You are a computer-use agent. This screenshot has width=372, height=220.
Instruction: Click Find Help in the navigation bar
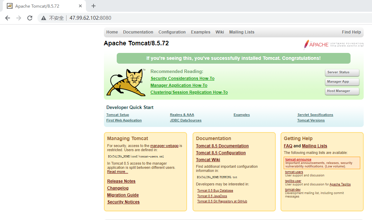click(351, 32)
